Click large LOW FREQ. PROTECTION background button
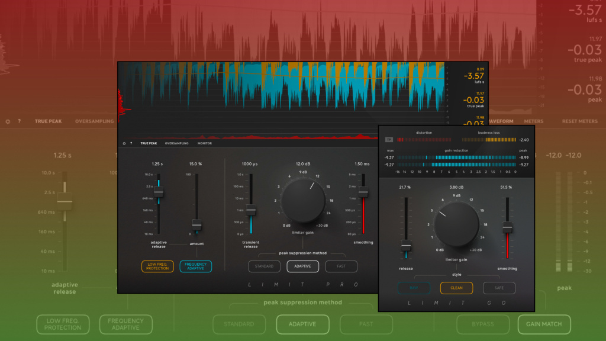The width and height of the screenshot is (606, 341). tap(63, 324)
